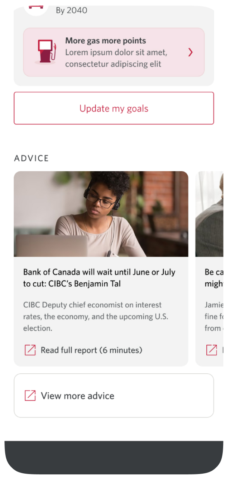
Task: Click the CIBC Deputy chief economist summary
Action: click(96, 316)
